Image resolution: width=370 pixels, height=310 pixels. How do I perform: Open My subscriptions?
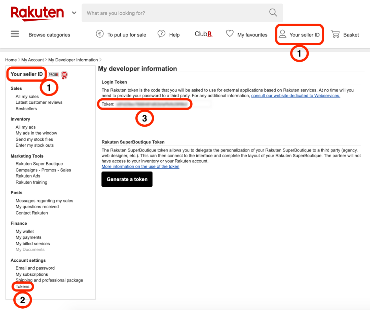pyautogui.click(x=32, y=274)
